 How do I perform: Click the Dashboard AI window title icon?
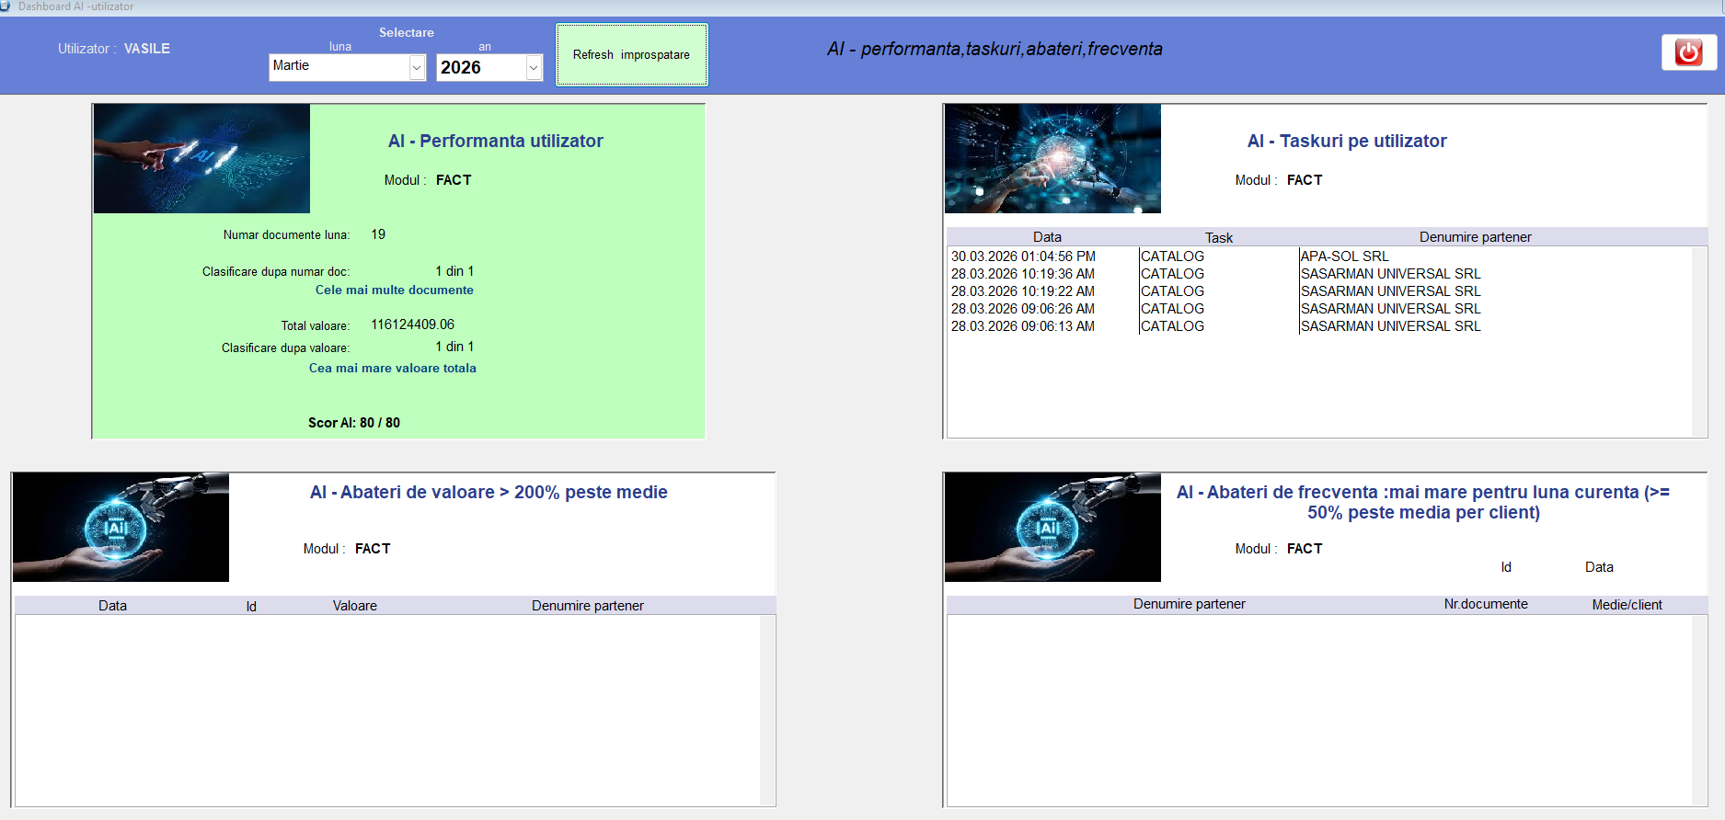click(x=6, y=6)
